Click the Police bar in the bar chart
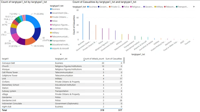The image size is (200, 112). 102,34
